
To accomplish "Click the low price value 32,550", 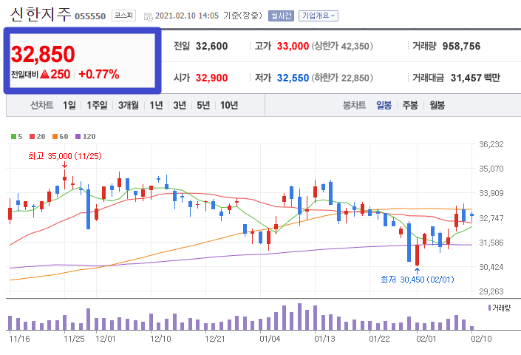I will tap(293, 78).
